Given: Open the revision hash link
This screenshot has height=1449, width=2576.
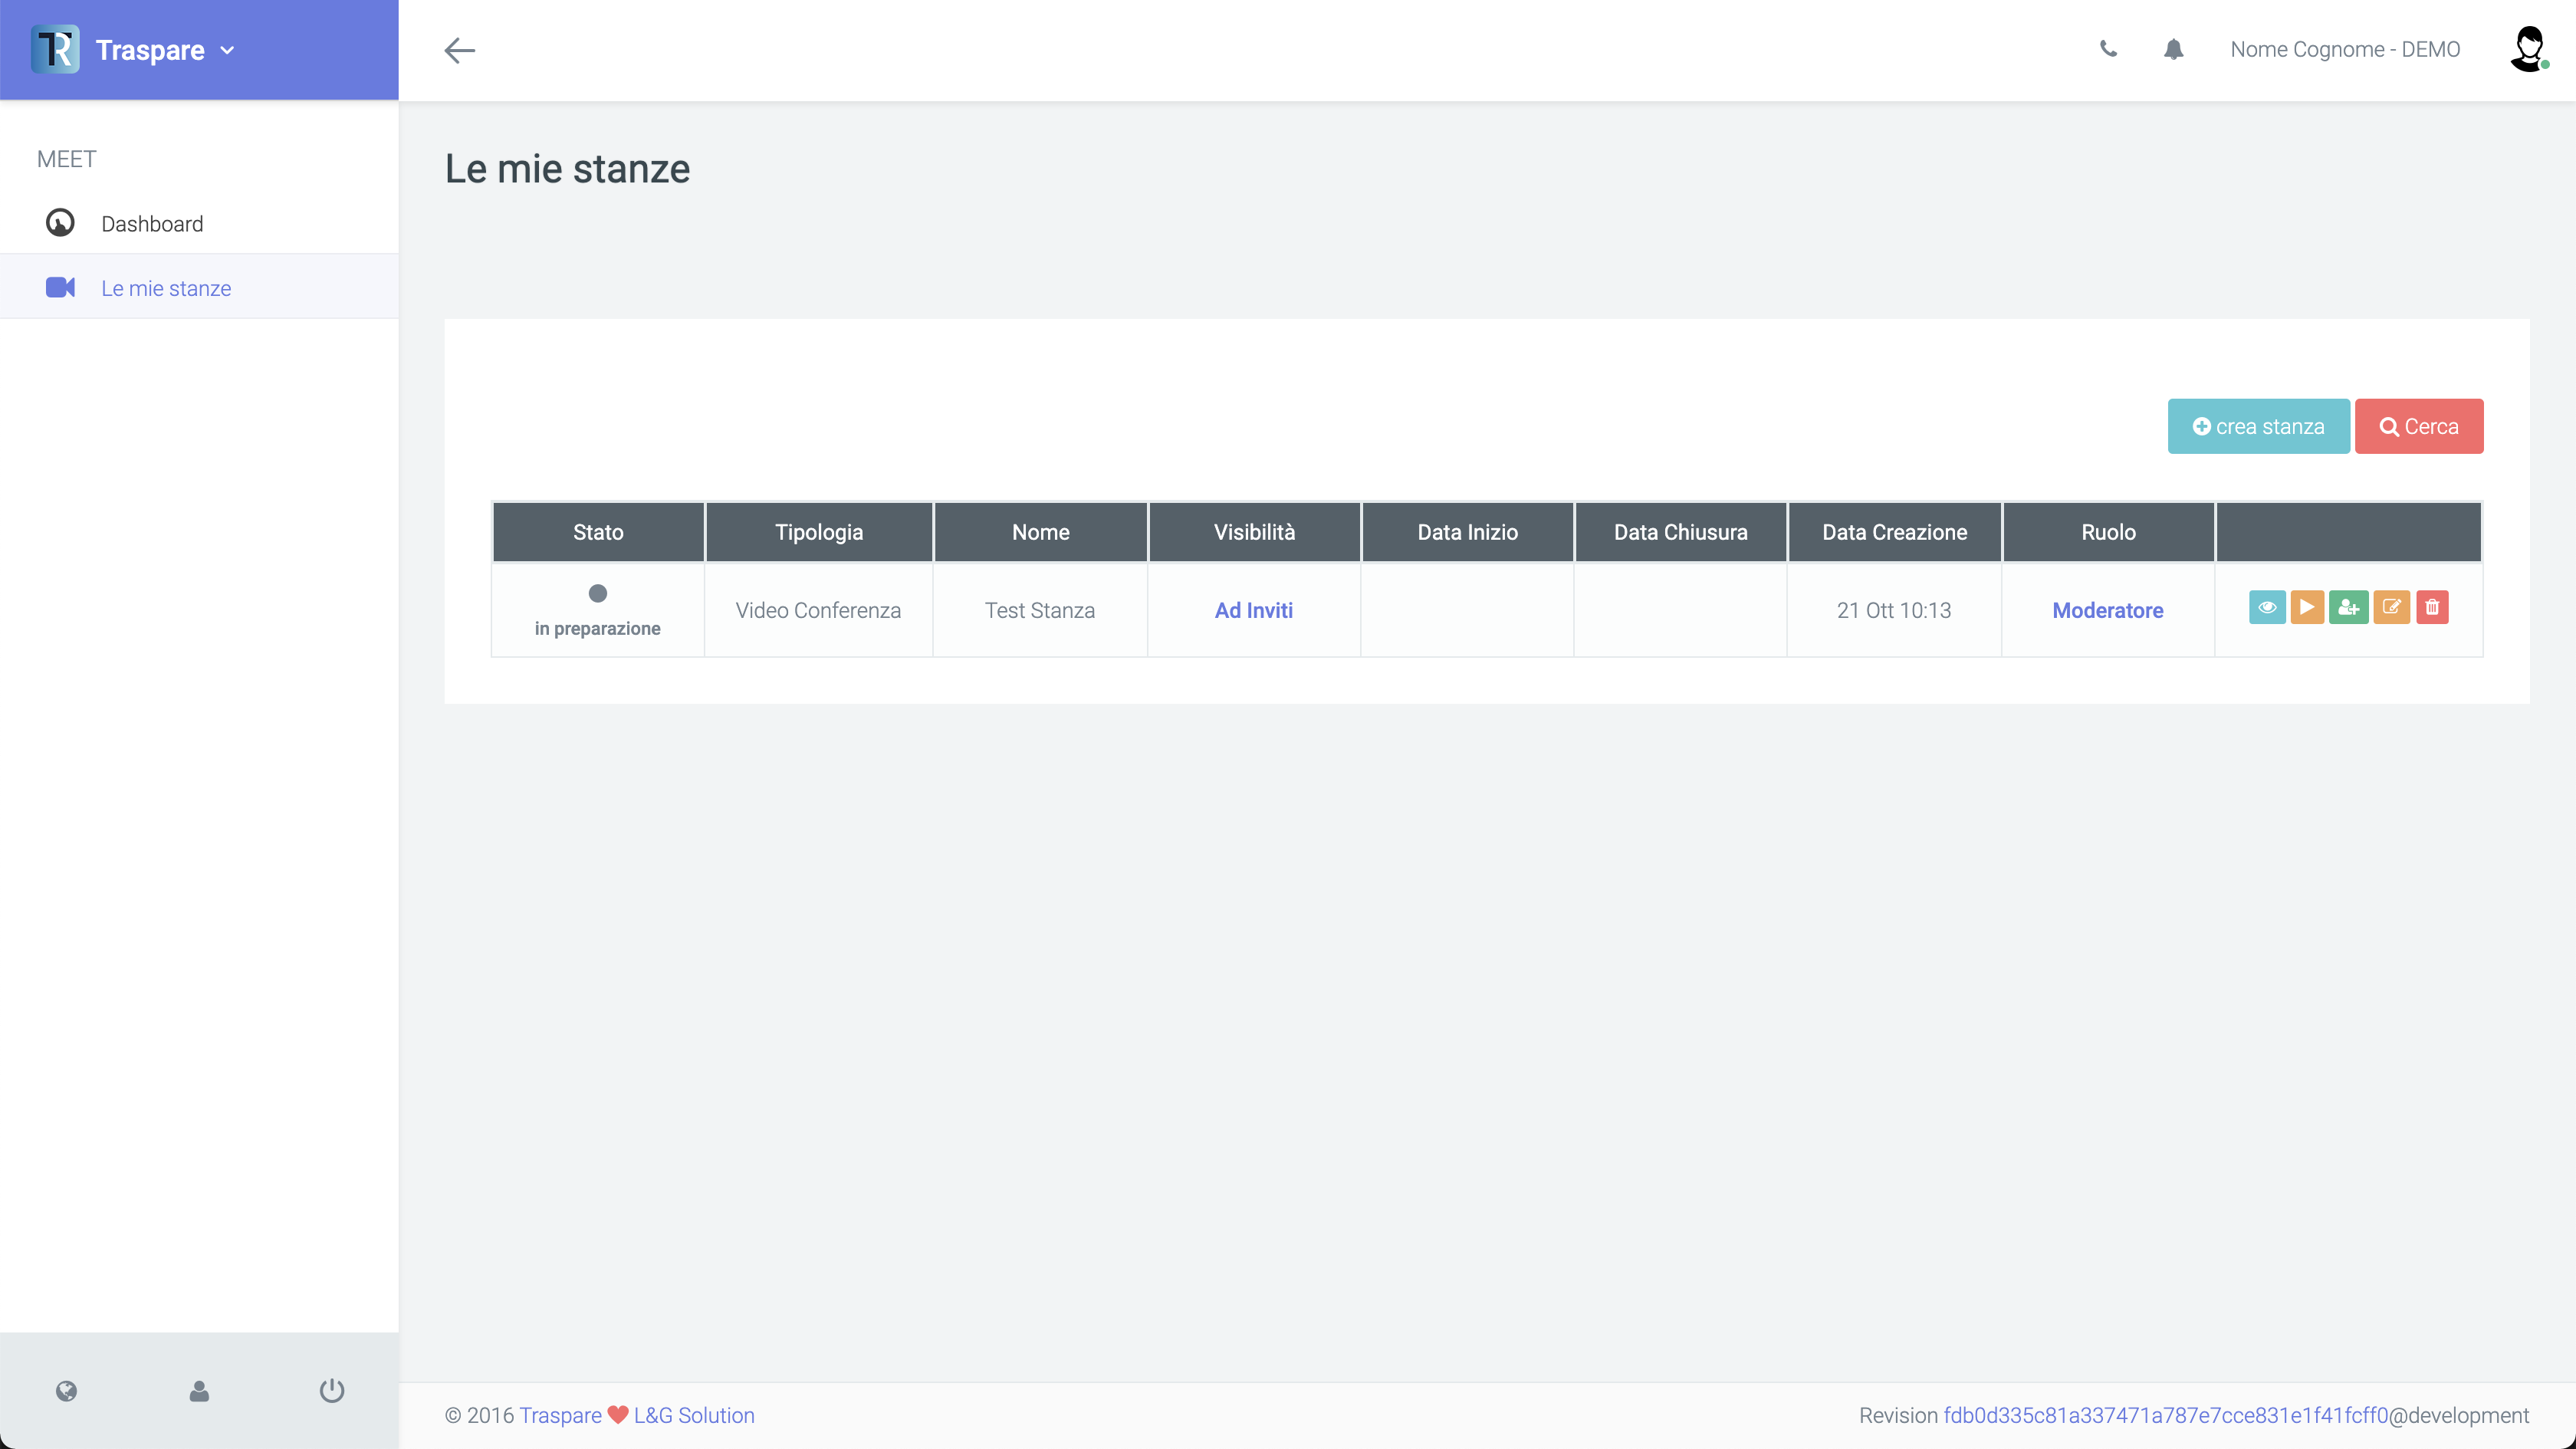Looking at the screenshot, I should (2165, 1415).
